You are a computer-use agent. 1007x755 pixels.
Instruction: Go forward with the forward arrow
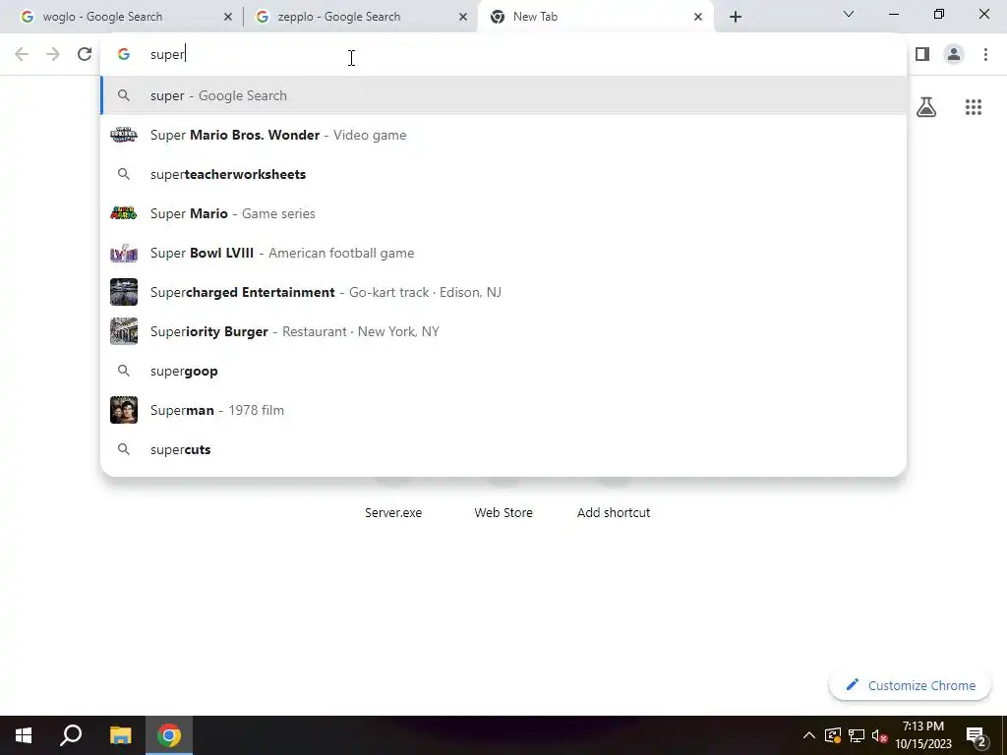click(53, 55)
